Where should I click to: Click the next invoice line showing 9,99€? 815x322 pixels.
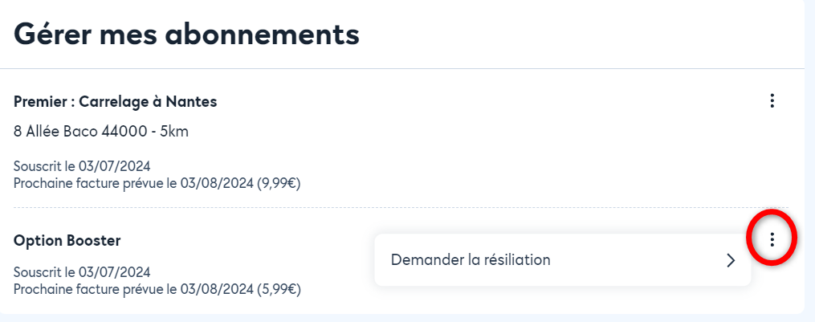point(157,184)
